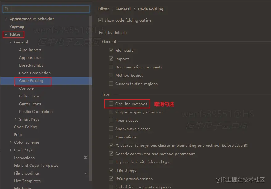The width and height of the screenshot is (271, 189).
Task: Open the Keymap settings page
Action: click(x=17, y=27)
